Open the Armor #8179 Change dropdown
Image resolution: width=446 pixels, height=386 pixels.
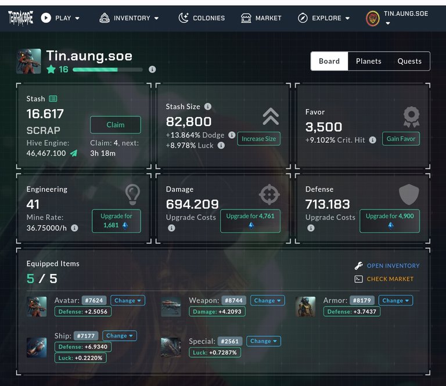pyautogui.click(x=395, y=301)
